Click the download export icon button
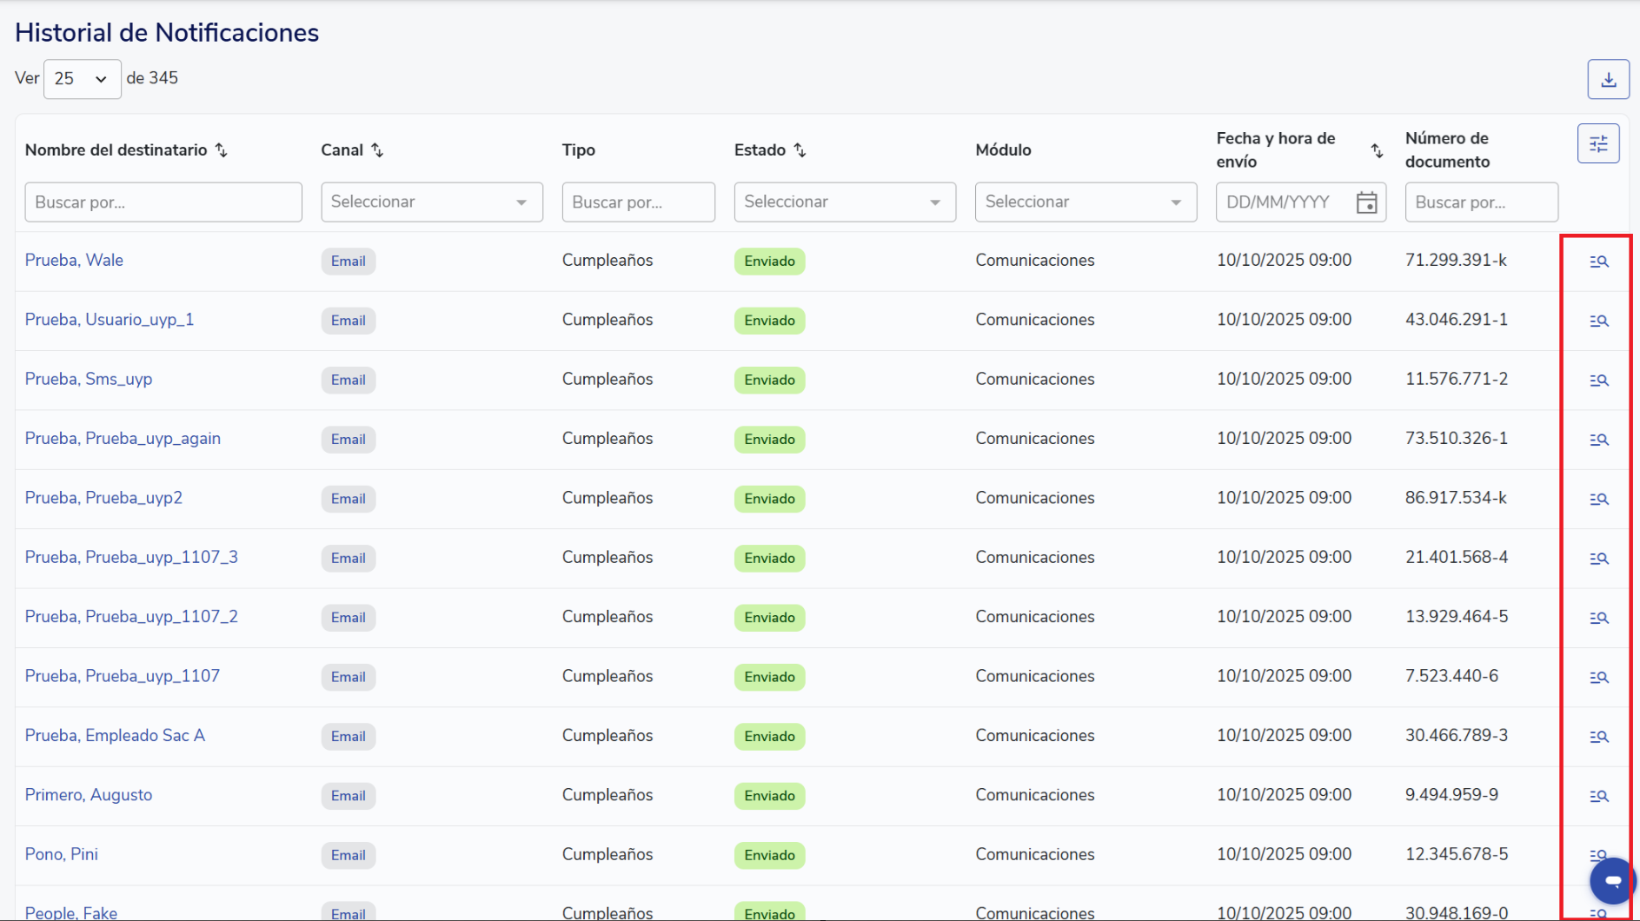The height and width of the screenshot is (921, 1640). (1608, 79)
